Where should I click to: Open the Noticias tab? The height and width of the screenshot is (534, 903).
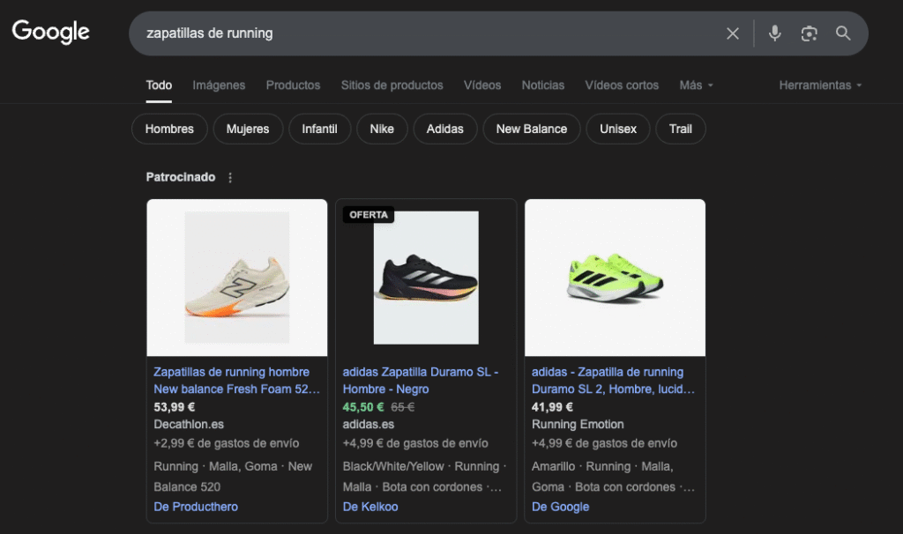[x=543, y=85]
